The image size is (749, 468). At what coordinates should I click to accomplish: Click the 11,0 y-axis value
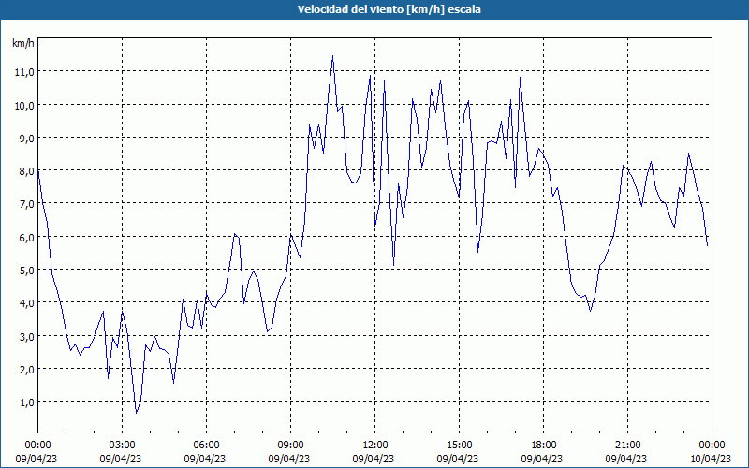(24, 72)
